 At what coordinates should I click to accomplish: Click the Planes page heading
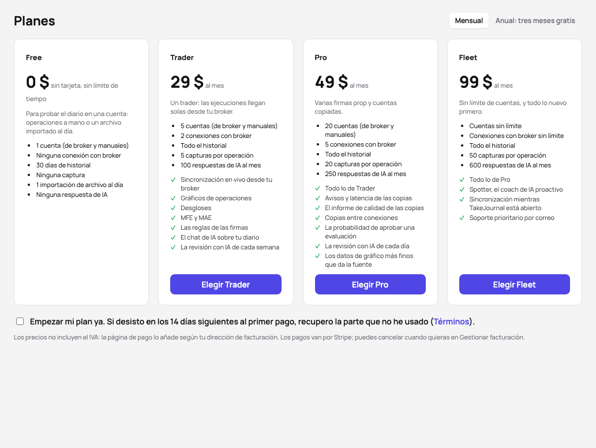[35, 21]
